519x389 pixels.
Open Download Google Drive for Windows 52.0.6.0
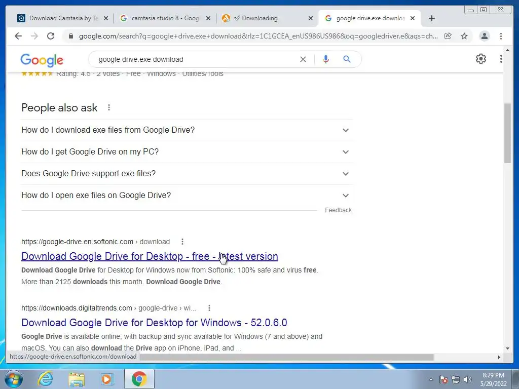[154, 323]
